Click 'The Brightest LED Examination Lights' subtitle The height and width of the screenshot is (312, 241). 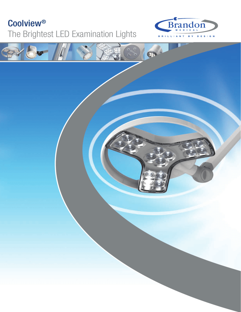(72, 34)
